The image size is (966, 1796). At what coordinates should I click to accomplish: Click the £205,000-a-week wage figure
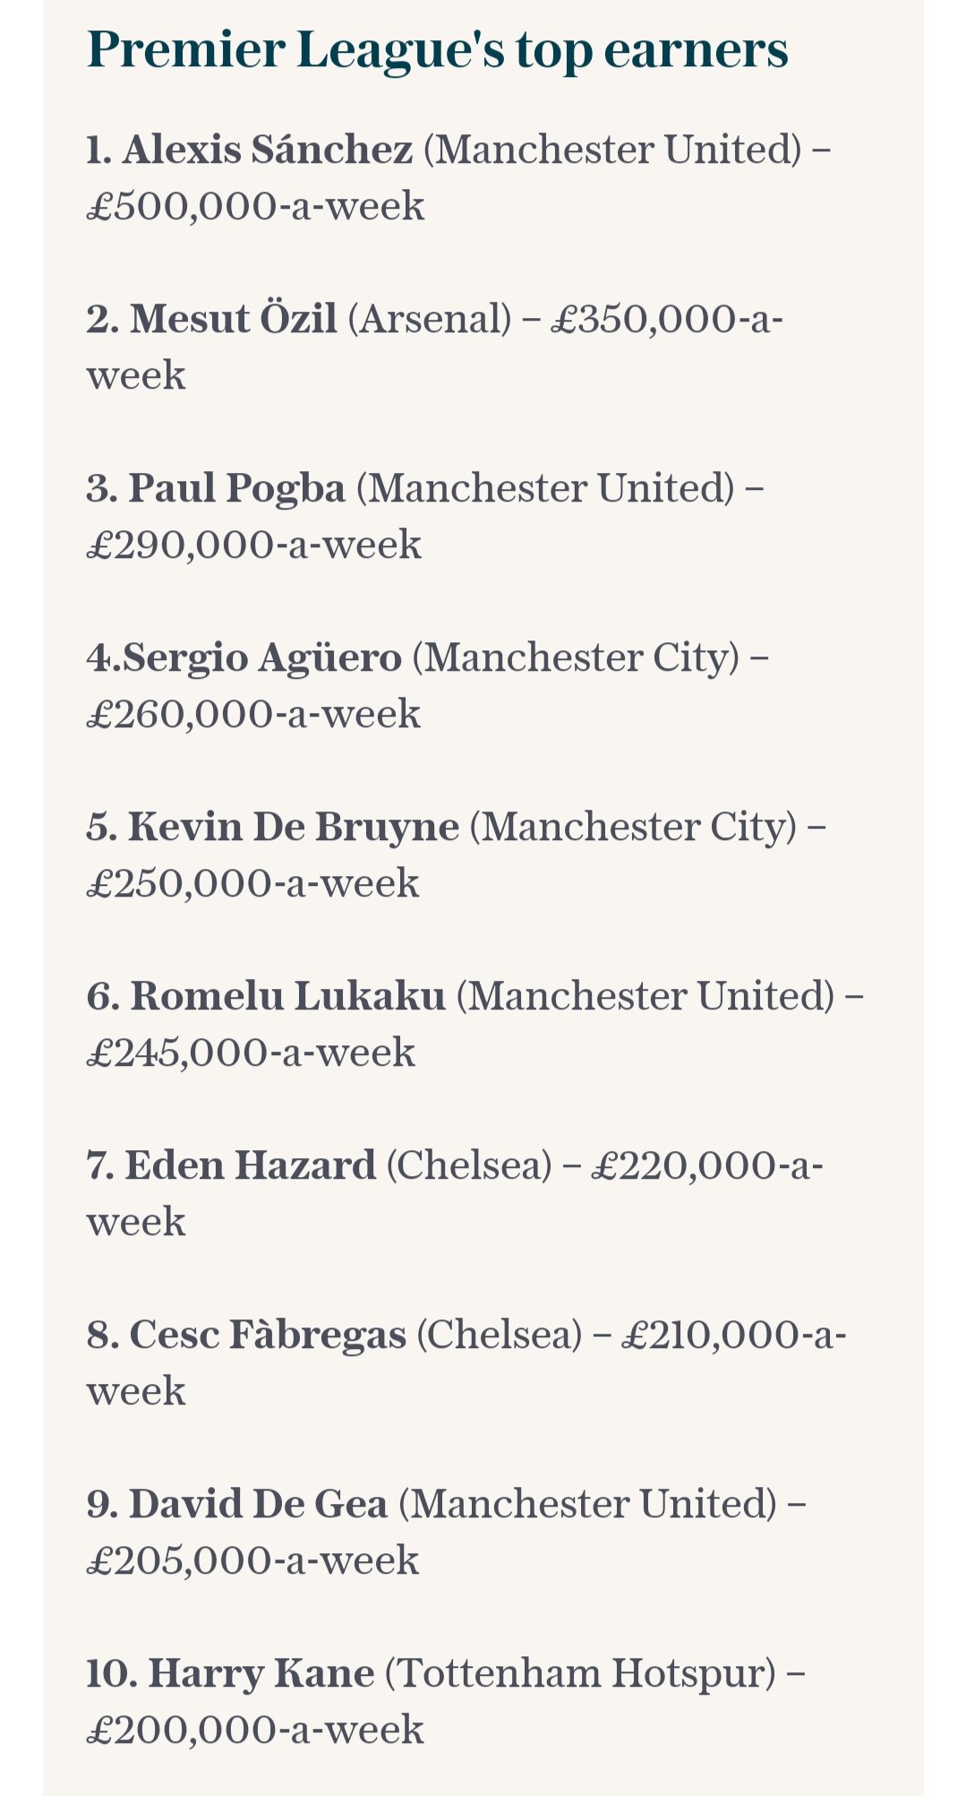[x=252, y=1561]
